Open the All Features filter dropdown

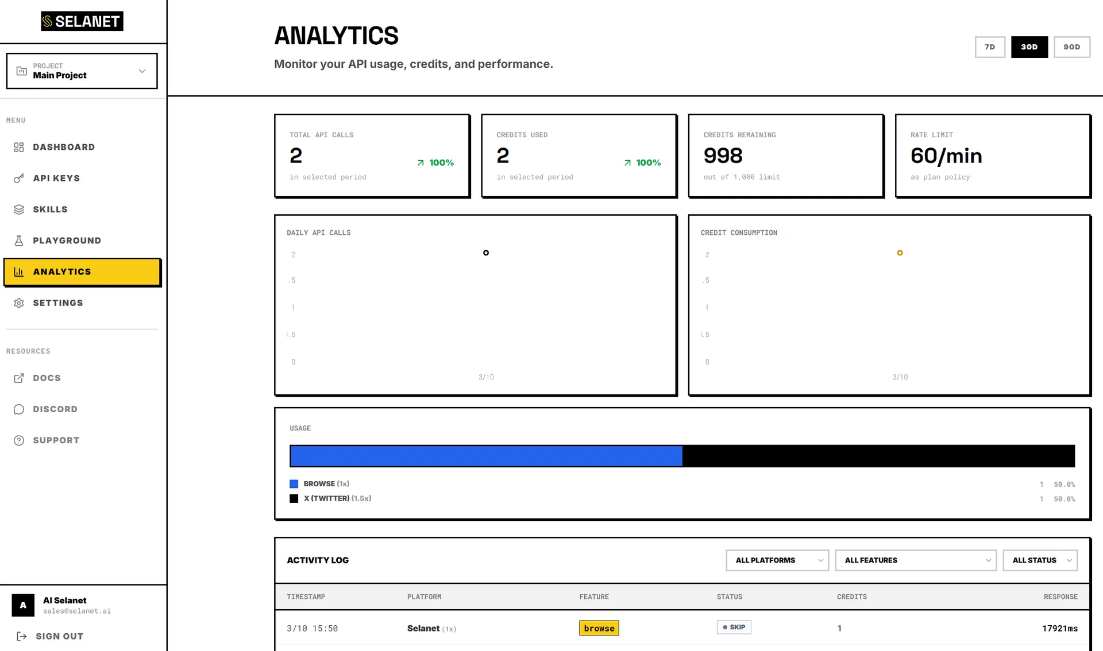tap(916, 560)
